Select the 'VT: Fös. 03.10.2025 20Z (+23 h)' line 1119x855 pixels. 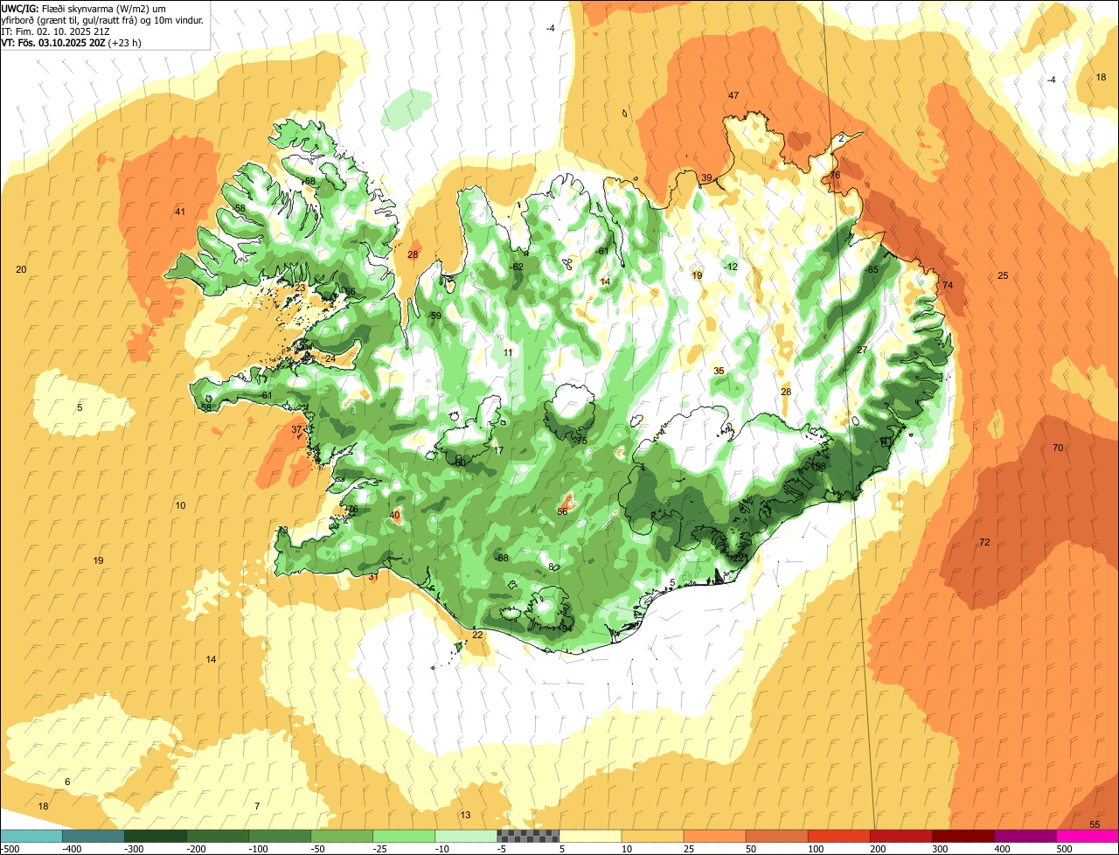71,42
